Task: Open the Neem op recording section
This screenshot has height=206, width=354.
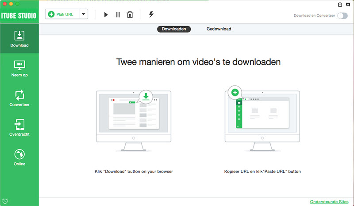Action: [x=19, y=69]
